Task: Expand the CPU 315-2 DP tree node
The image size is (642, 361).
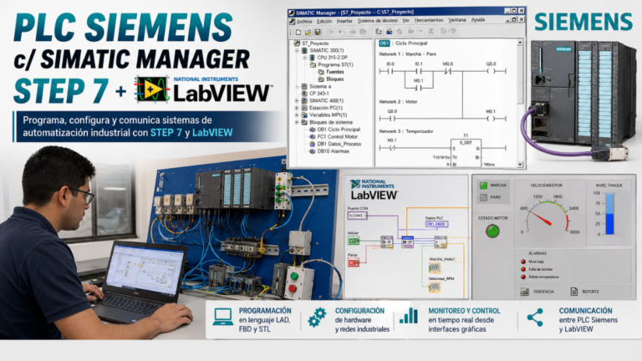Action: click(x=304, y=58)
